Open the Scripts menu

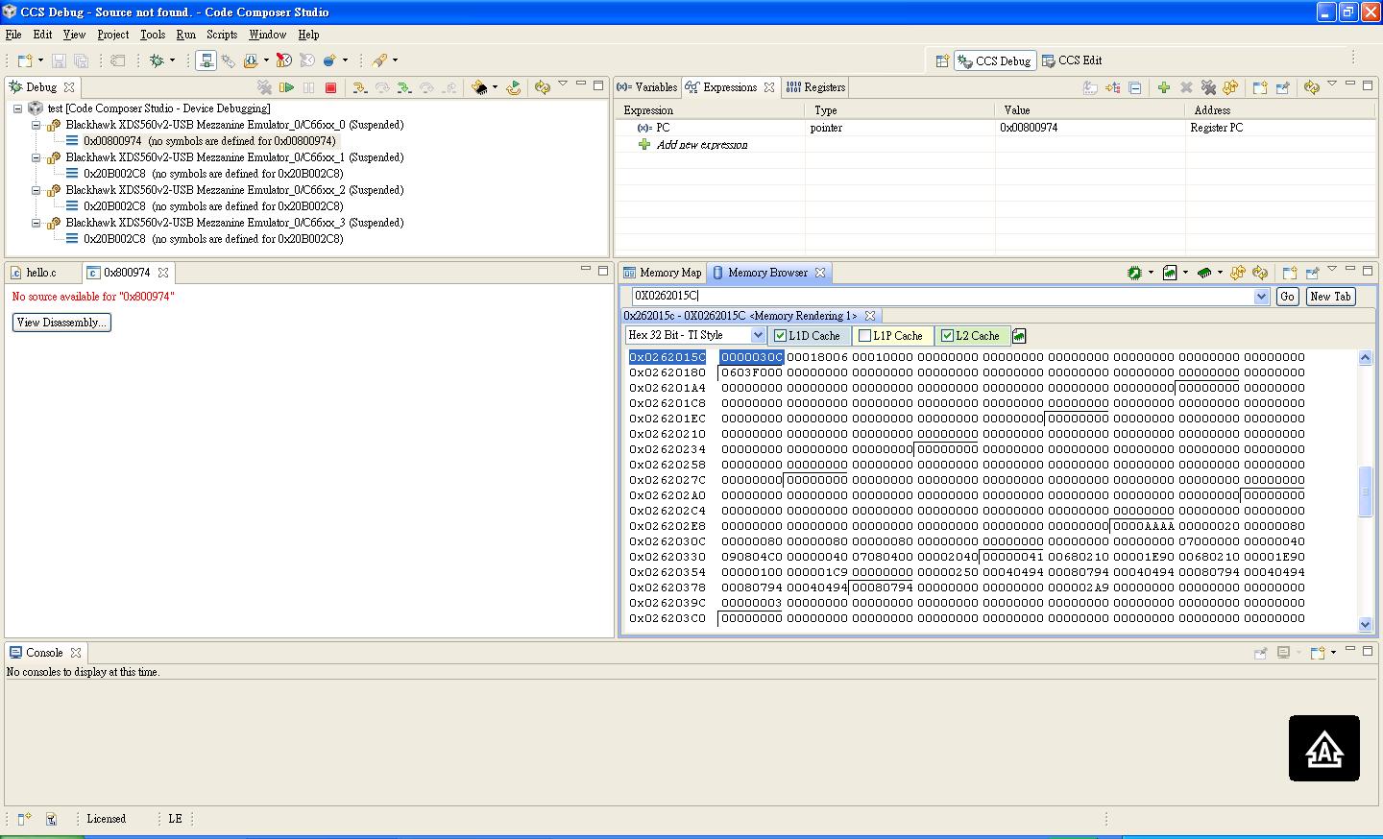coord(222,35)
